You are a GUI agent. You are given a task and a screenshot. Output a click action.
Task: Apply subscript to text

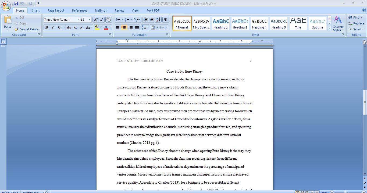75,27
